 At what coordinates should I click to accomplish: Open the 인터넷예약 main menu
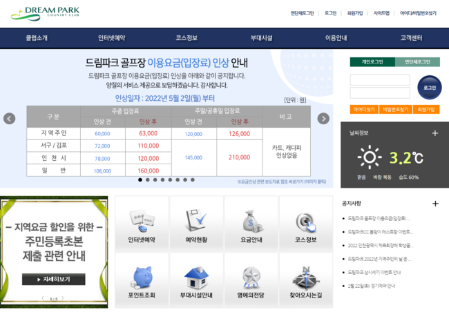111,38
